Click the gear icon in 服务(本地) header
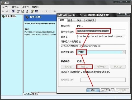This screenshot has width=132, height=100. pyautogui.click(x=27, y=17)
